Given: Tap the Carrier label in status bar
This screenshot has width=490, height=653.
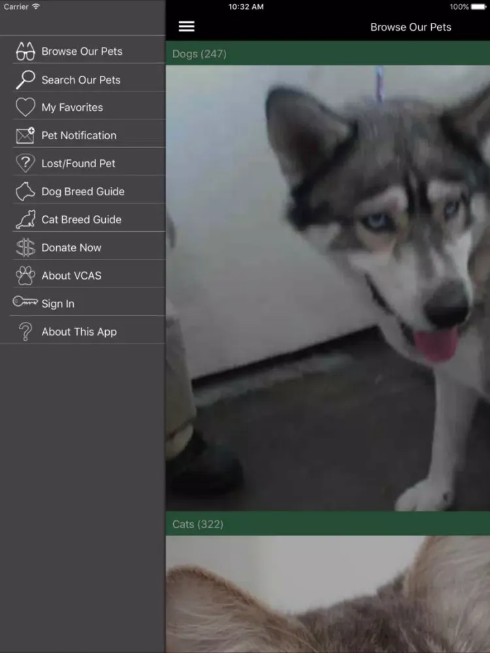Looking at the screenshot, I should pos(16,7).
